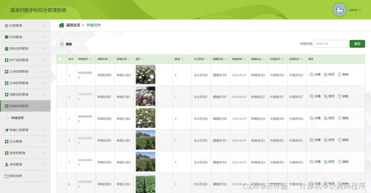371x193 pixels.
Task: Open 系统管理 sidebar menu
Action: [25, 164]
